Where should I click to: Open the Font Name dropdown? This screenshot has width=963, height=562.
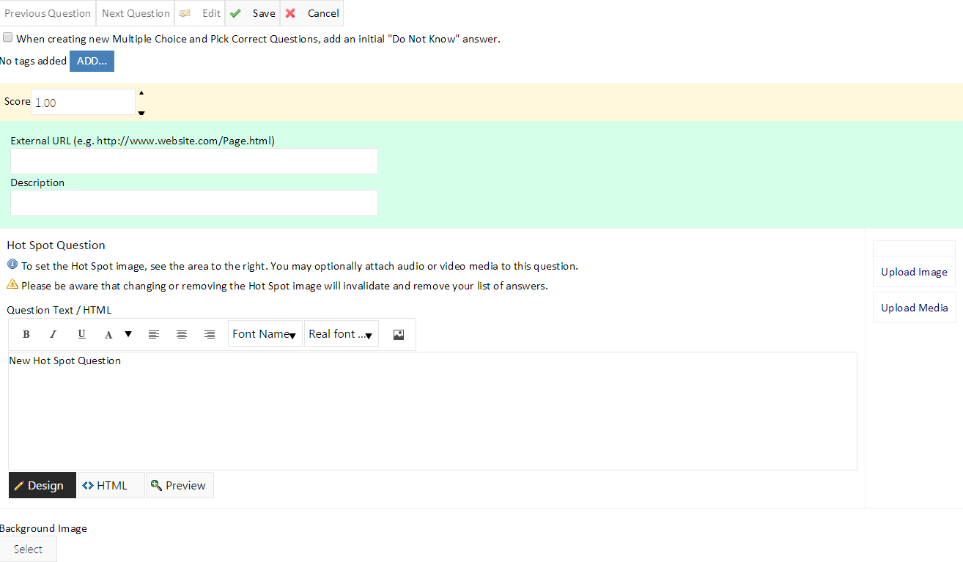(265, 334)
